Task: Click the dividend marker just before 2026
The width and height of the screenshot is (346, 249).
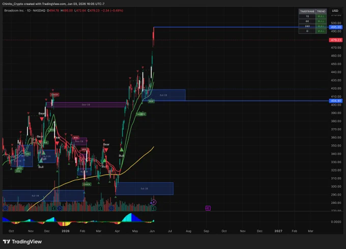Action: tap(60, 208)
